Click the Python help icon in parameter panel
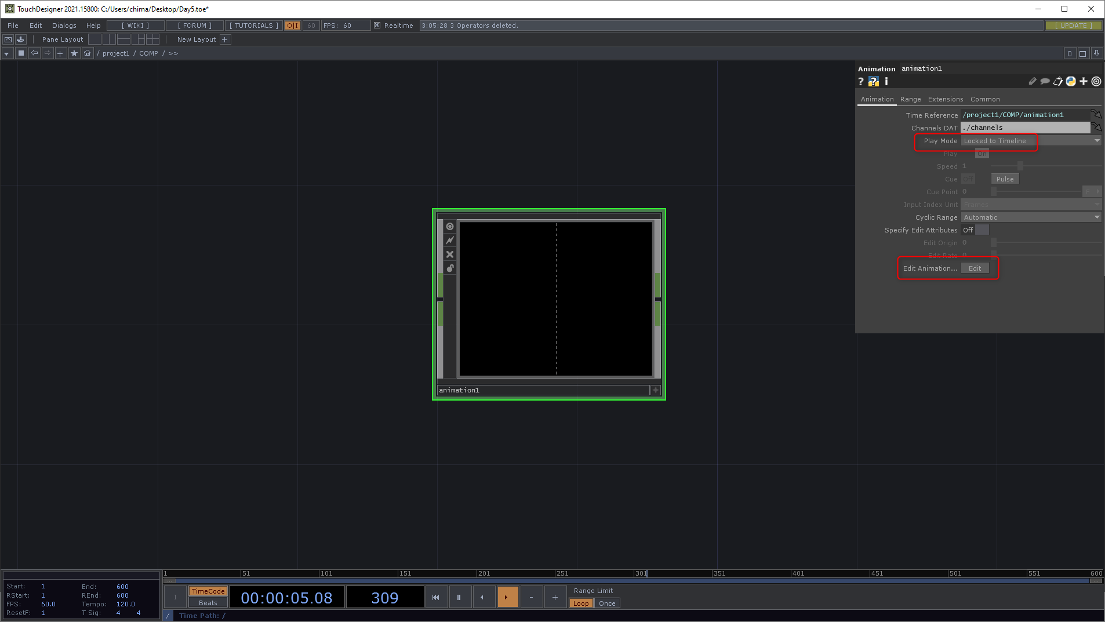The image size is (1105, 622). tap(873, 82)
